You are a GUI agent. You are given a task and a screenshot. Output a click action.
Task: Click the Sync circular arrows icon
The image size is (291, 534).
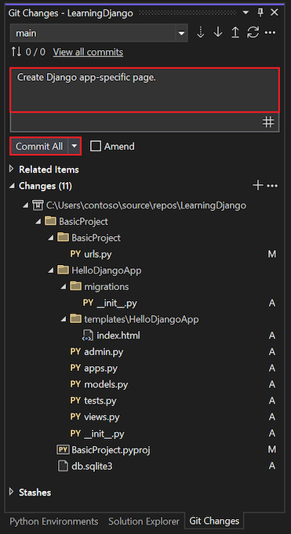[253, 33]
